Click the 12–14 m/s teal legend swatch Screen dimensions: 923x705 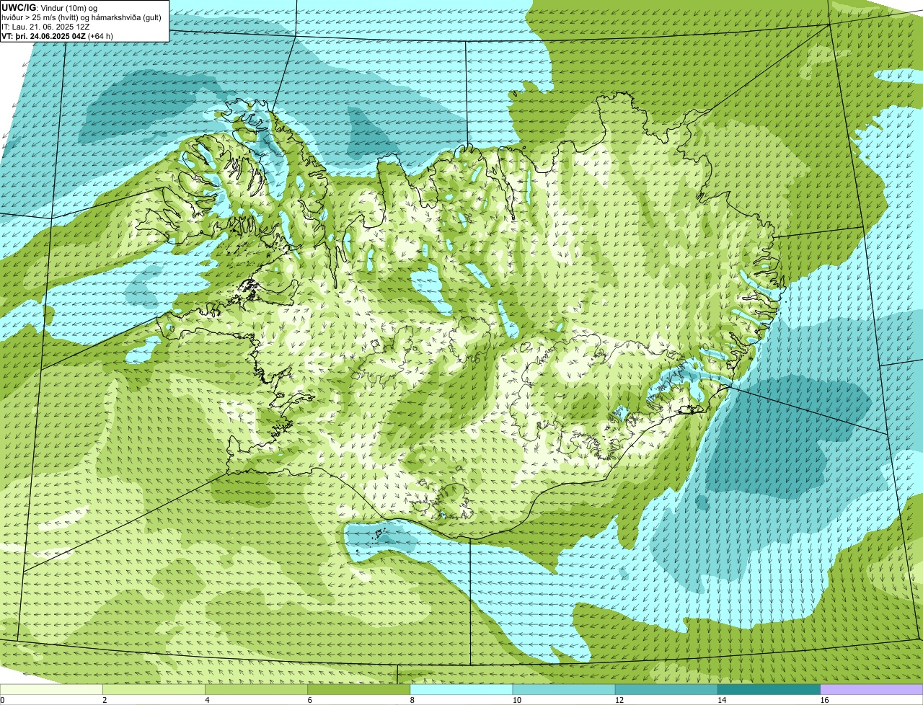pyautogui.click(x=666, y=689)
